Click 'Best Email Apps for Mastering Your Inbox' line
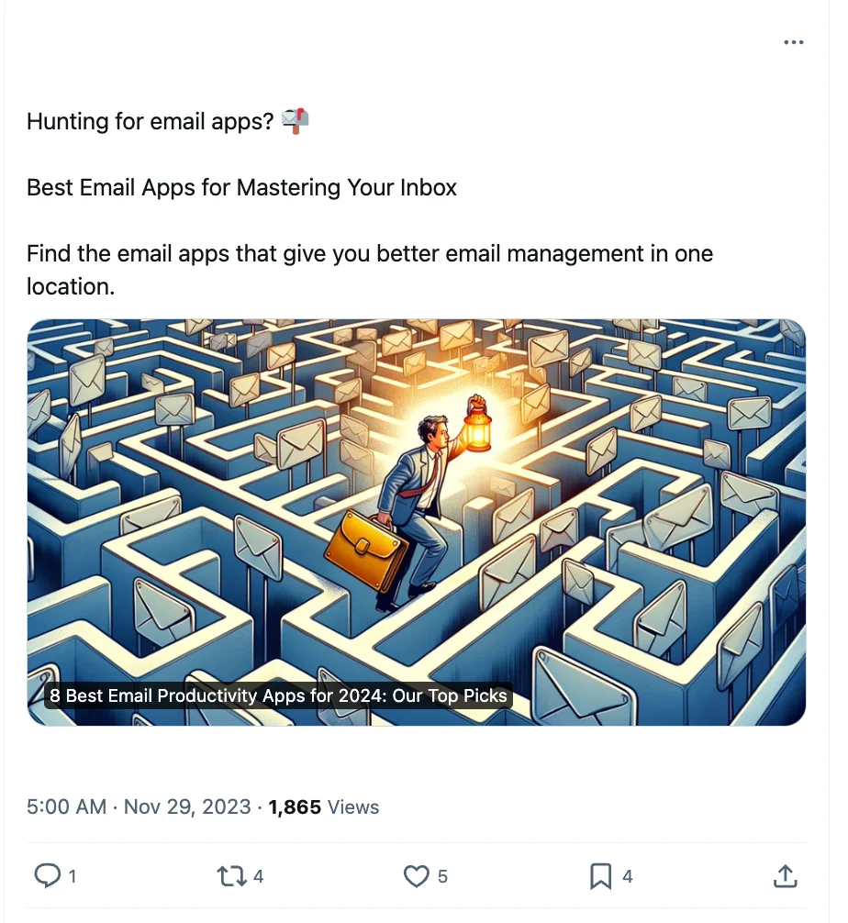 coord(241,187)
